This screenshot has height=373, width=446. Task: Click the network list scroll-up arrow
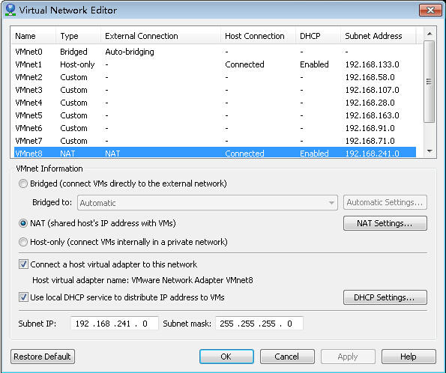pyautogui.click(x=430, y=34)
